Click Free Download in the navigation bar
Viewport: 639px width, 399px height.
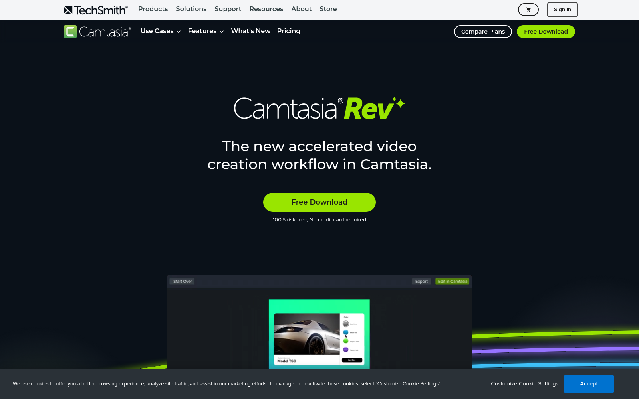546,32
